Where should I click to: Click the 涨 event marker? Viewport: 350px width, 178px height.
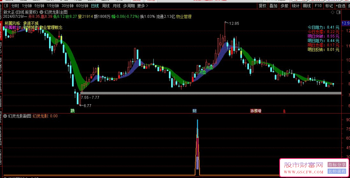252,111
